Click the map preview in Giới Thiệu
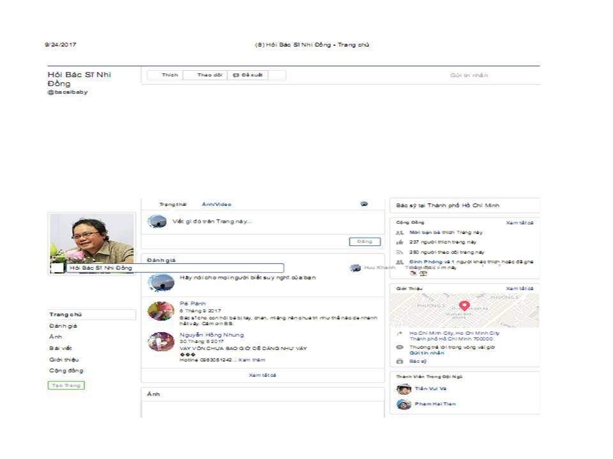 coord(464,310)
